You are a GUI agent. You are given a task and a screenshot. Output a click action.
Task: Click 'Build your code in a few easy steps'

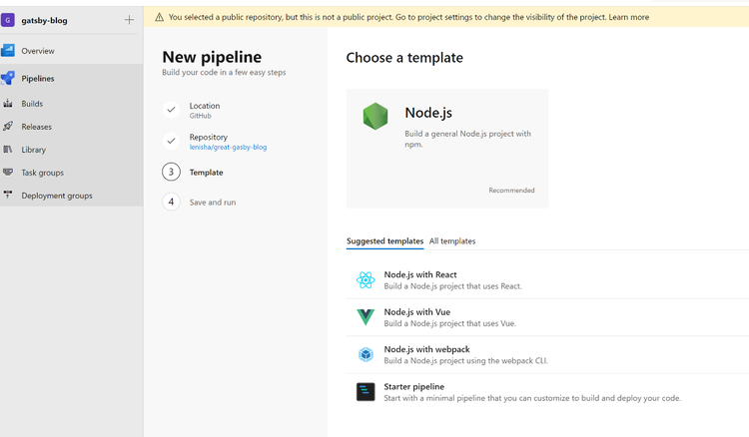pyautogui.click(x=224, y=72)
